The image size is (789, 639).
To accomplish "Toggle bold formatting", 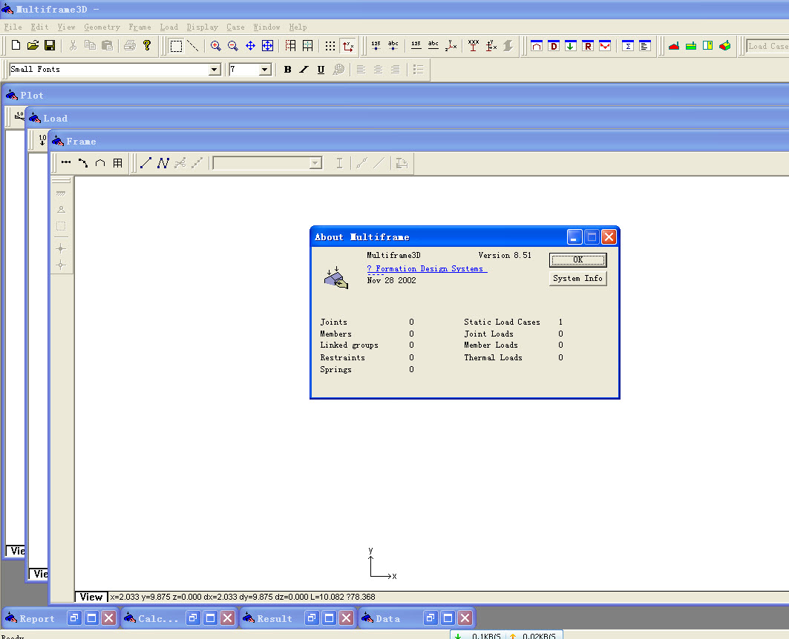I will tap(287, 70).
